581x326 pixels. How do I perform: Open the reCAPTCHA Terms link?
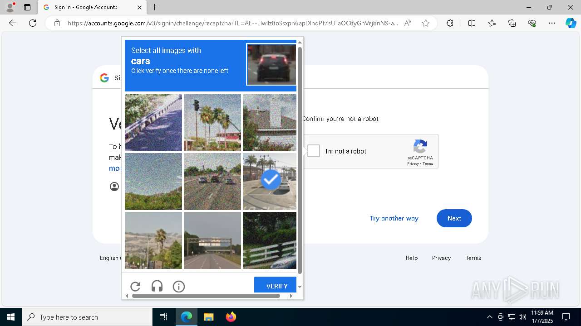tap(428, 163)
